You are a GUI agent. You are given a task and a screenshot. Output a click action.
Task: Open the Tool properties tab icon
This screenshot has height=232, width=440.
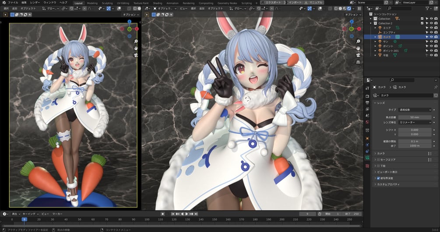coord(367,88)
